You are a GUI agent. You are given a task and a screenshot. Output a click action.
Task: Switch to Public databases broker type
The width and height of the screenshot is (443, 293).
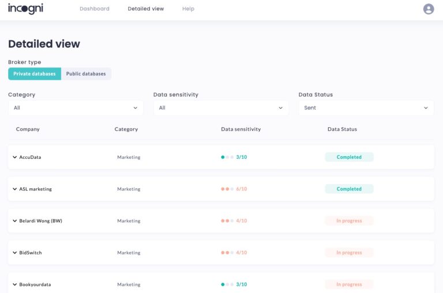pos(86,74)
